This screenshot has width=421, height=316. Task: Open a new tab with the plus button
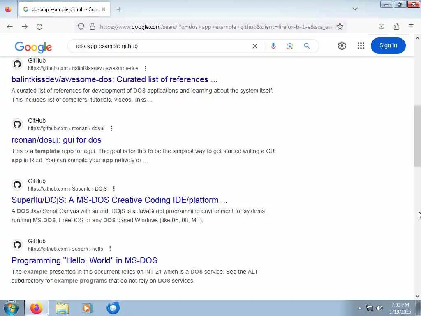click(x=119, y=9)
